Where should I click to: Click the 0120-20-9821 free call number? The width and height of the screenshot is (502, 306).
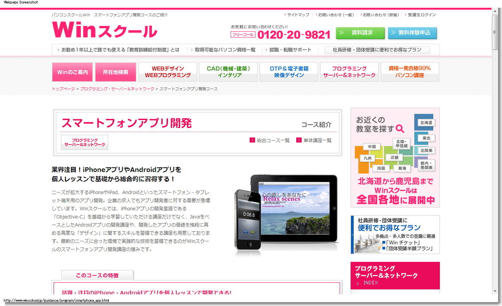(294, 35)
